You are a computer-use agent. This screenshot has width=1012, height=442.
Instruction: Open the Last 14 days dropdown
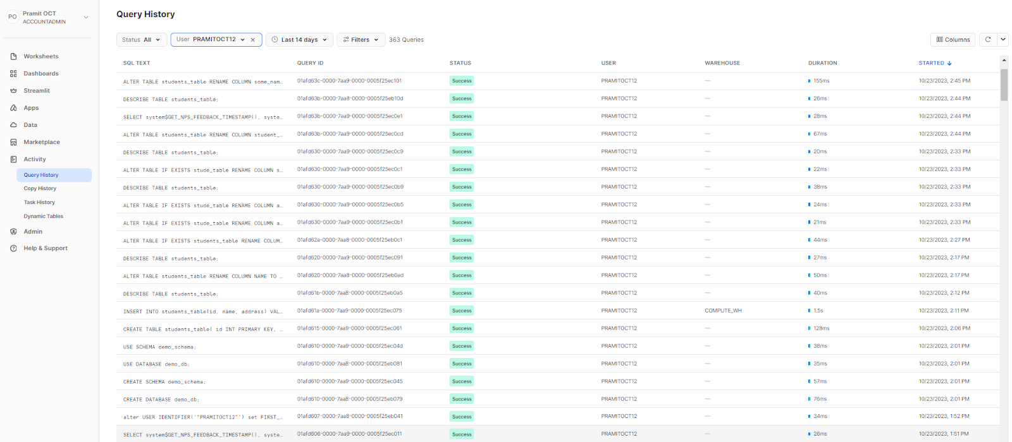299,40
